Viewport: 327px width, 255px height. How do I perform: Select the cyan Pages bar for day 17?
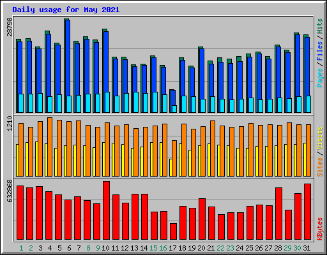point(174,109)
